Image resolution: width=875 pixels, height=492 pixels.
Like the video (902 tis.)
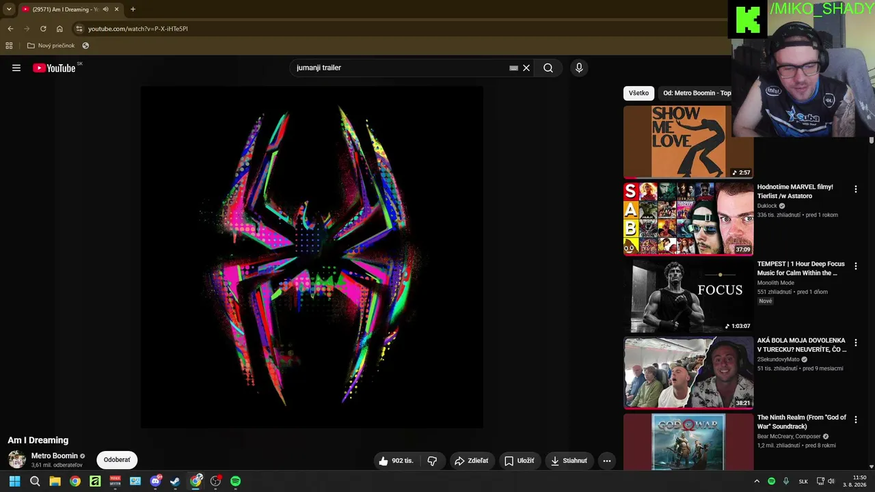pos(396,461)
